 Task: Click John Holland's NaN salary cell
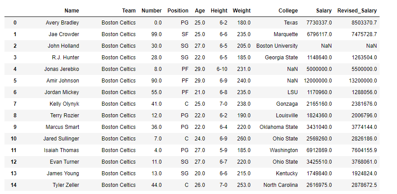[326, 46]
